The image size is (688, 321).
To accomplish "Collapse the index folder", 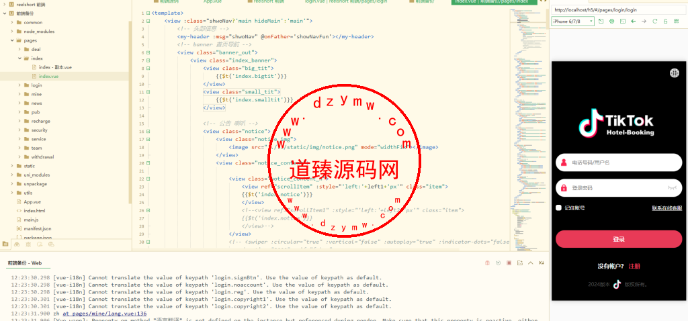I will pyautogui.click(x=19, y=58).
